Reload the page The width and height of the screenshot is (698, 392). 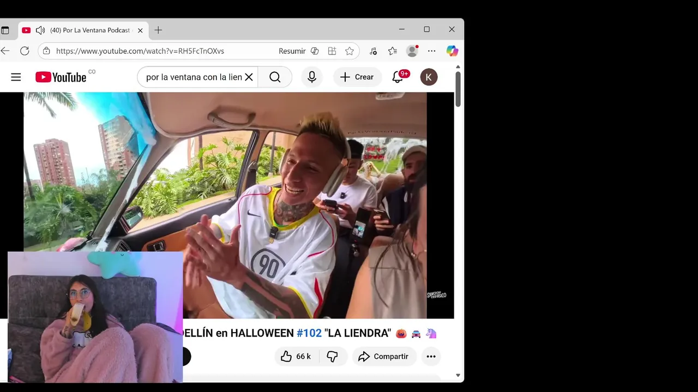(25, 51)
